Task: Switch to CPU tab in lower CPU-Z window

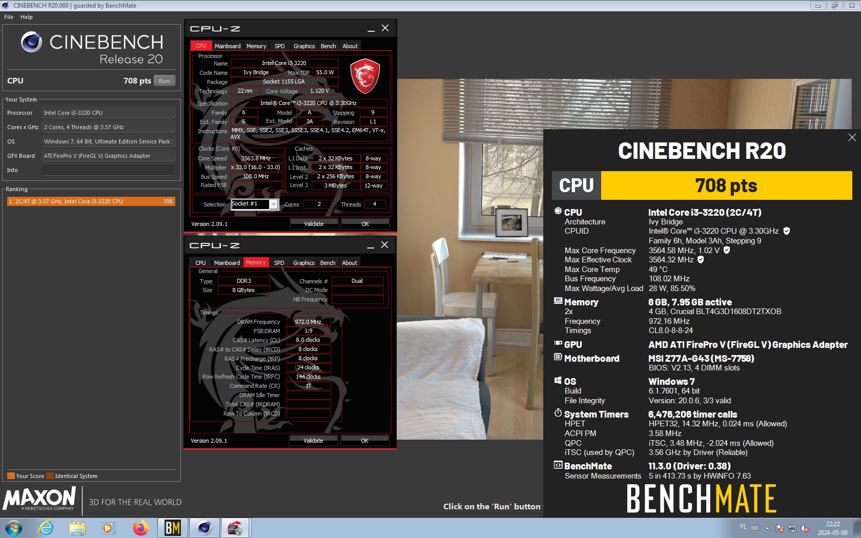Action: (201, 263)
